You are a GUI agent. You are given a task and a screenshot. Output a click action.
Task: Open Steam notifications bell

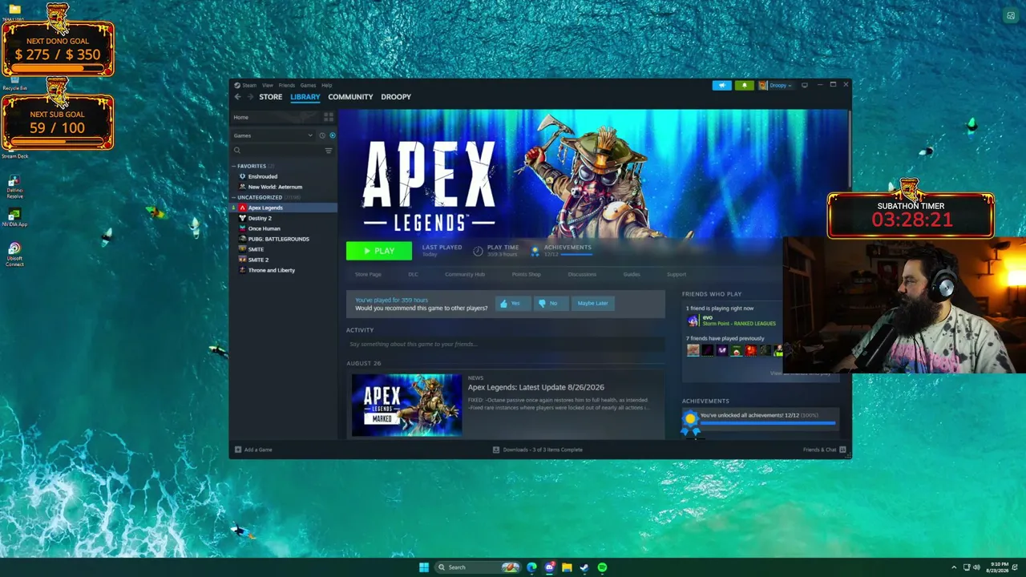(744, 85)
